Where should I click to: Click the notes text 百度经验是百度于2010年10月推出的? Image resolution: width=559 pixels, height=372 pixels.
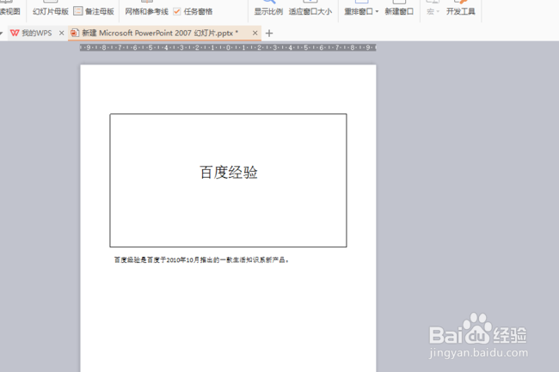coord(201,259)
